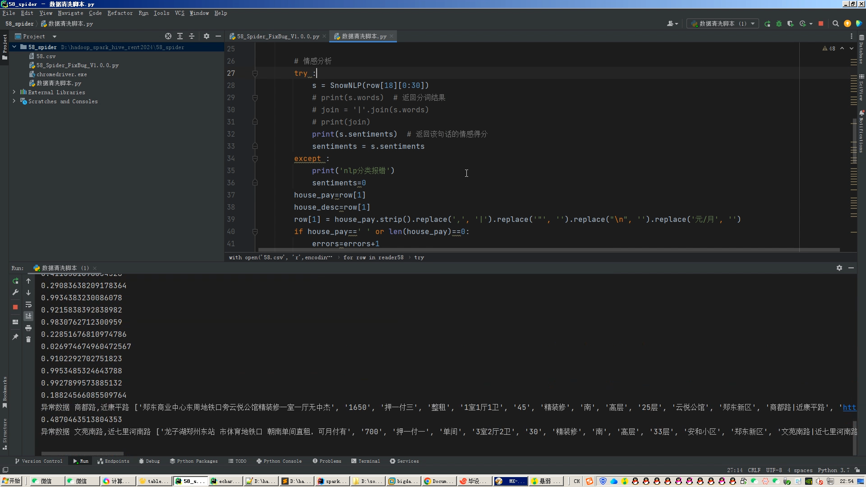Open 58.csv file in project tree
This screenshot has height=487, width=866.
(x=46, y=56)
